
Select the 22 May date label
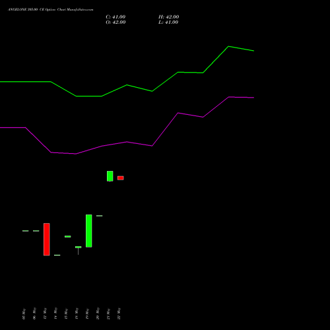click(x=119, y=313)
